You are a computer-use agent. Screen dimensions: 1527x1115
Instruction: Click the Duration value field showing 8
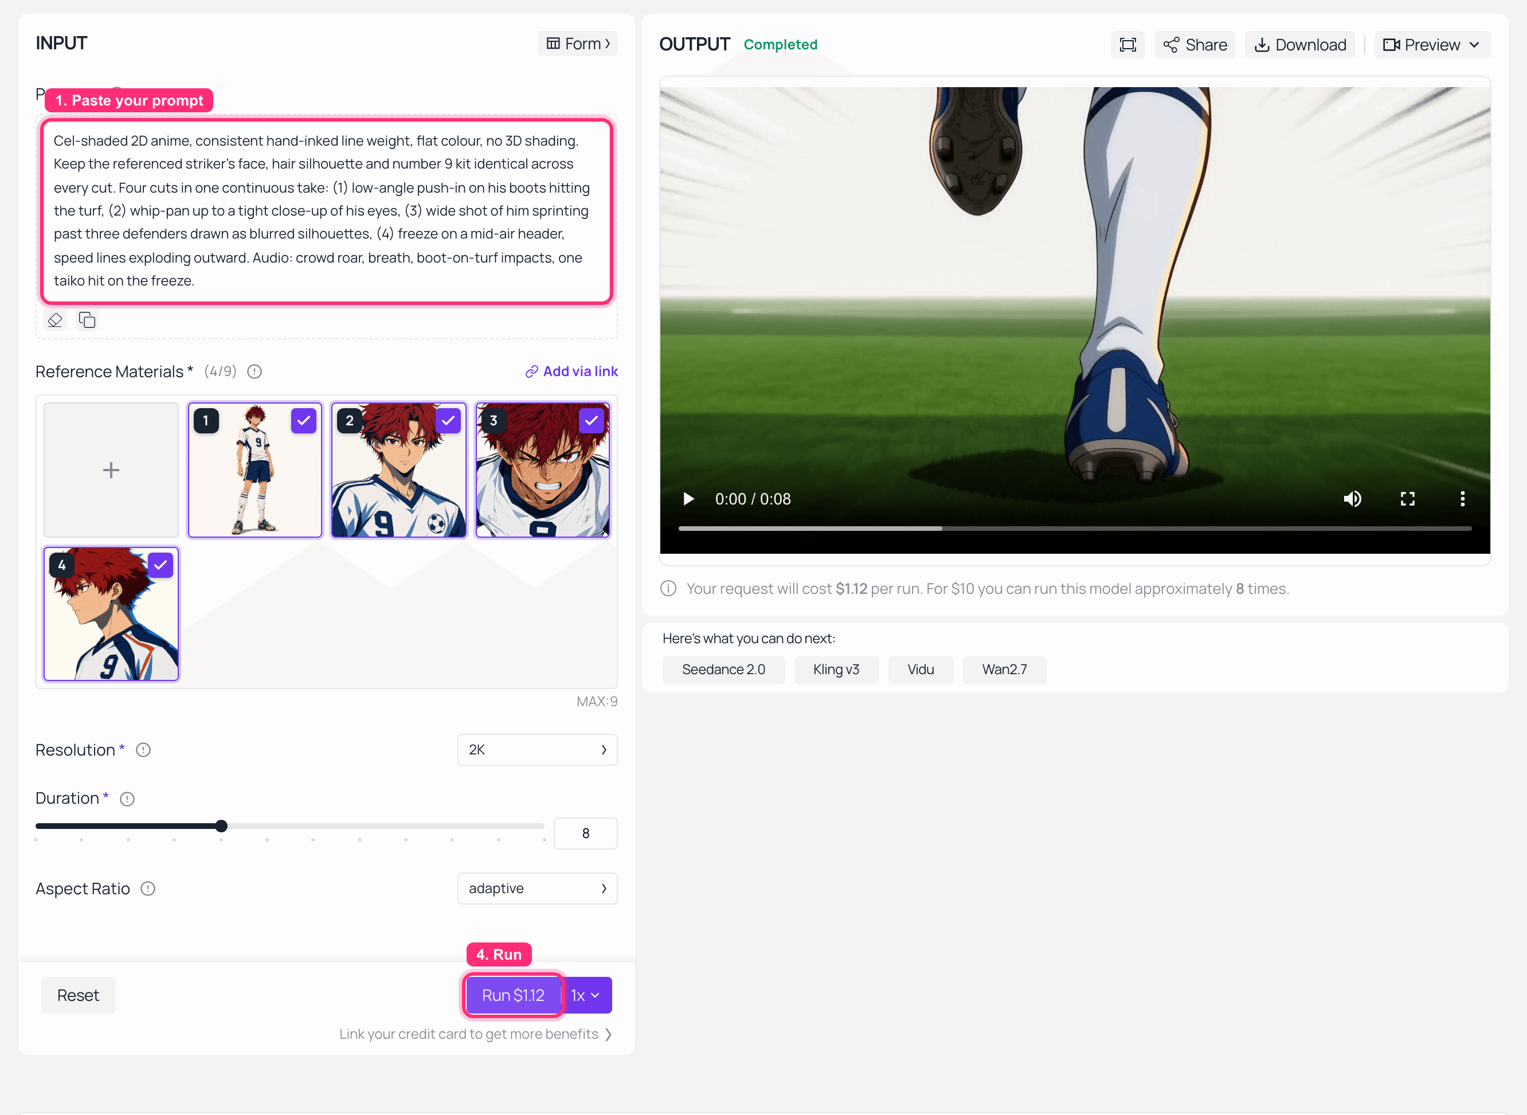585,834
